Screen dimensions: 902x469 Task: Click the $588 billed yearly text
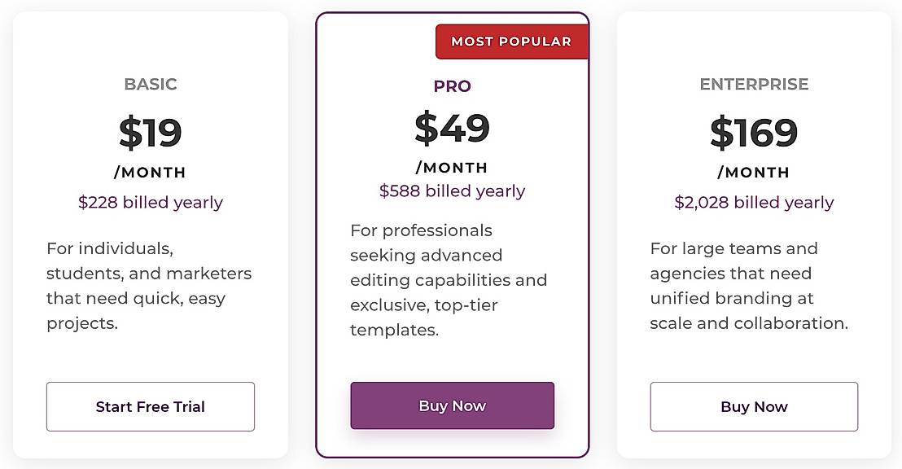(452, 191)
